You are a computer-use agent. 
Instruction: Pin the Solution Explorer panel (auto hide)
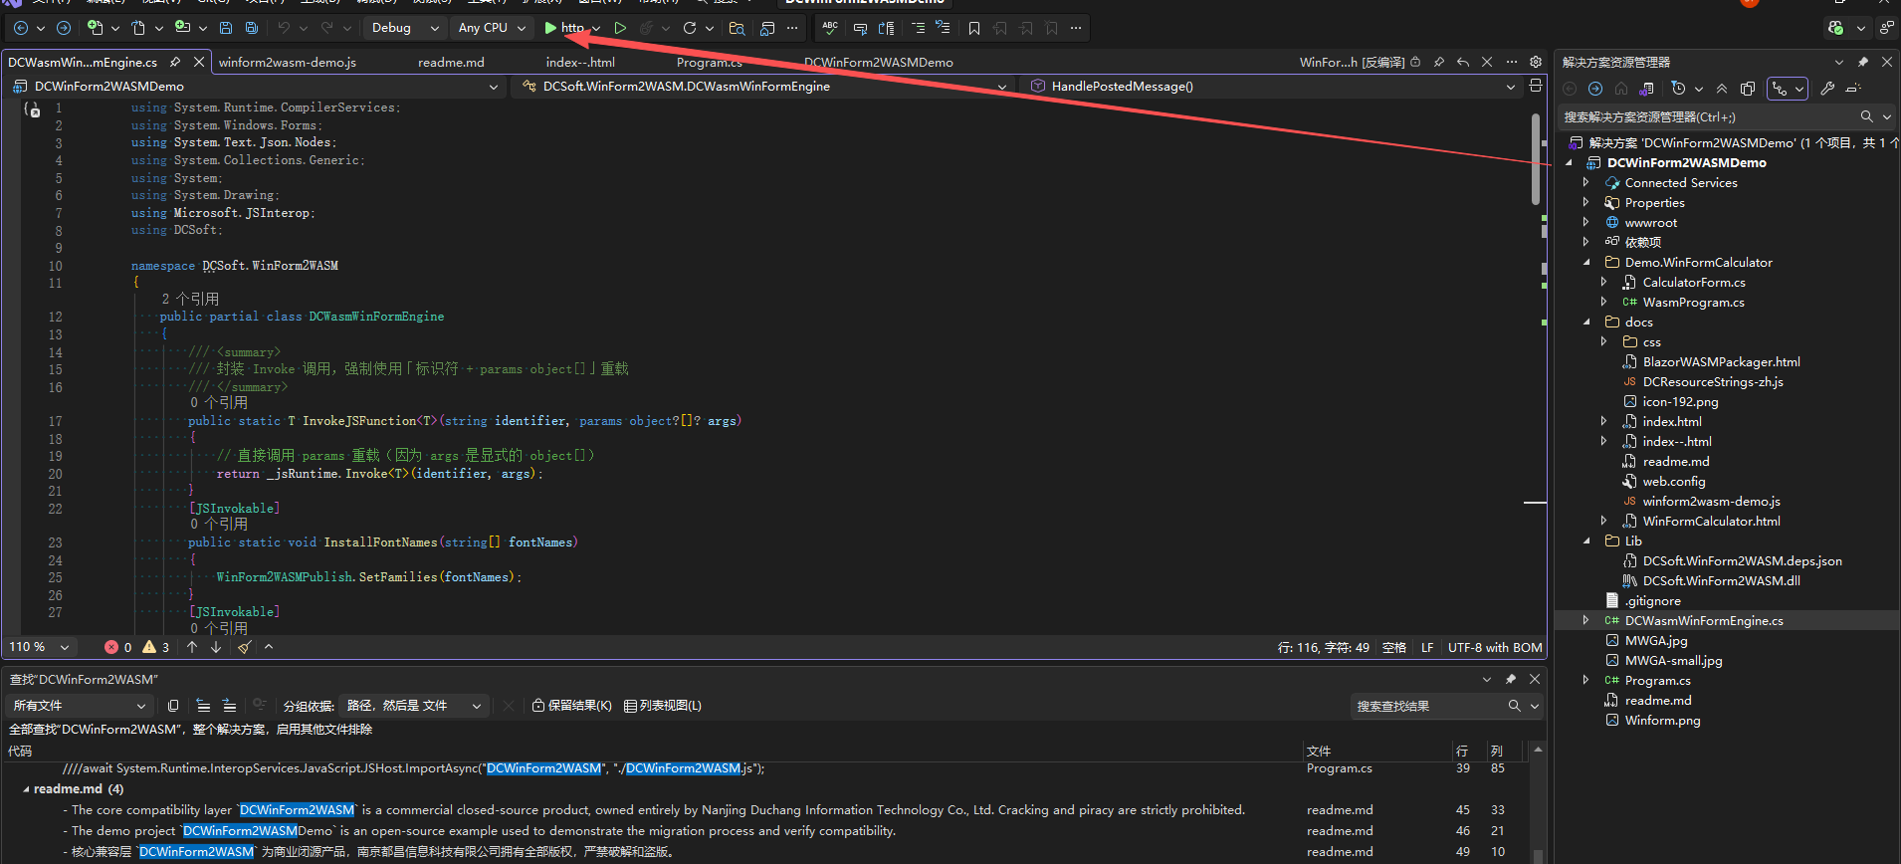click(x=1863, y=62)
